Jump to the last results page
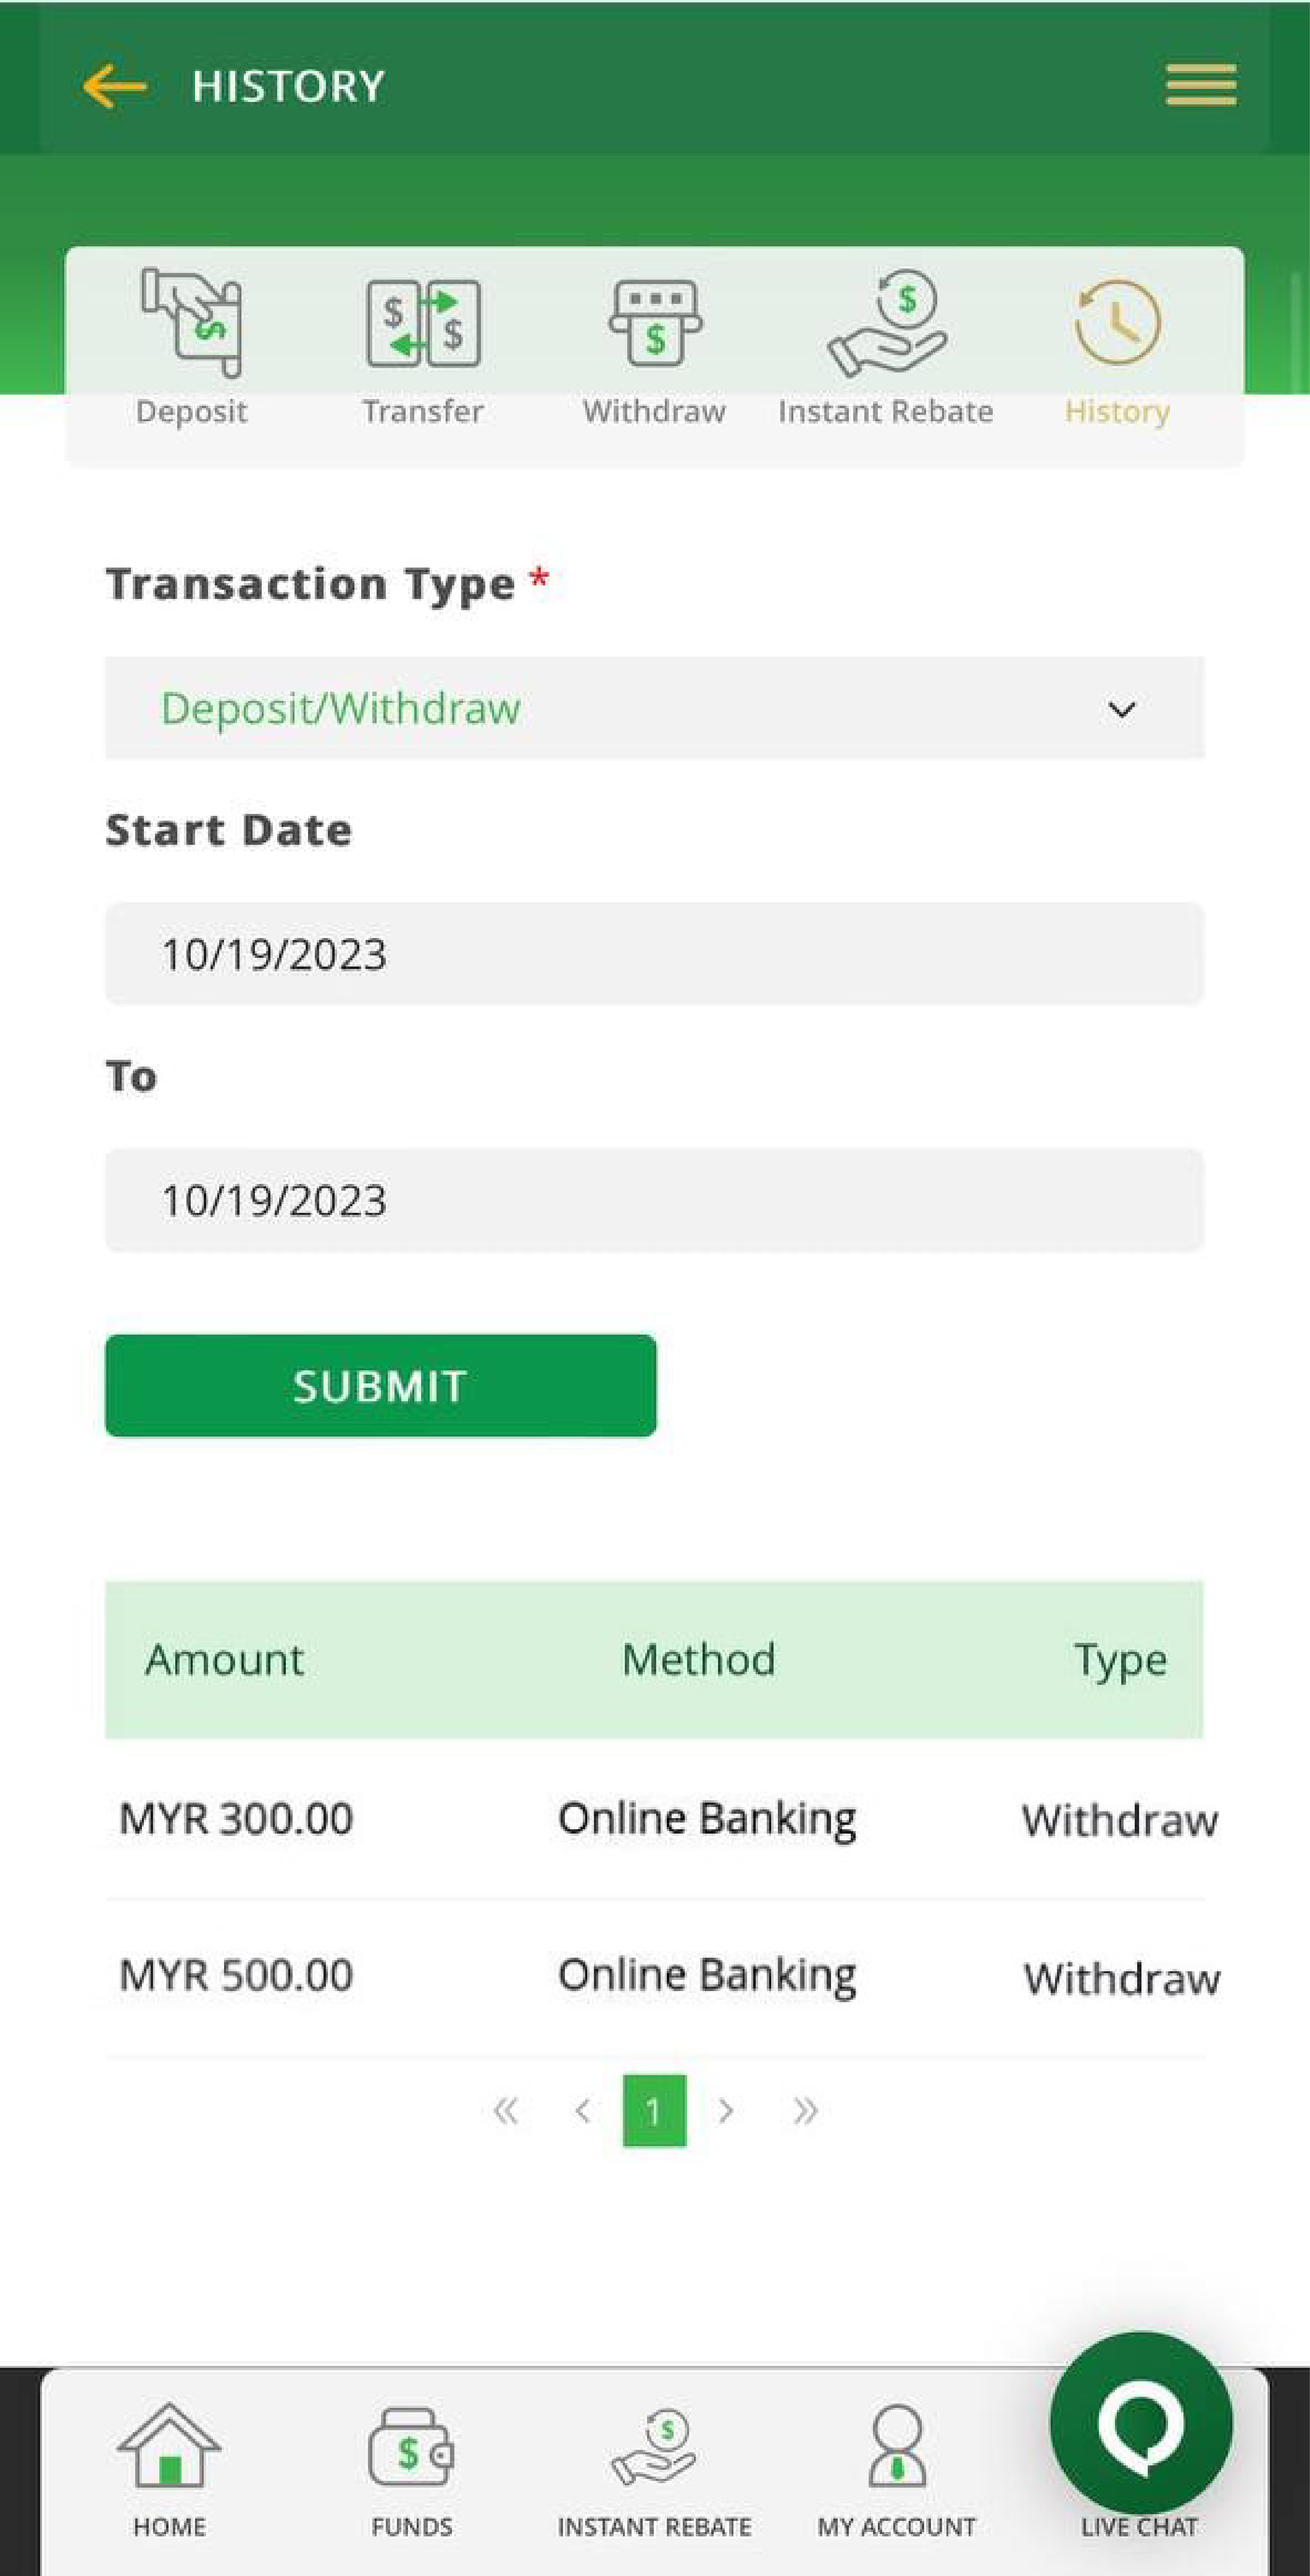1310x2576 pixels. [x=805, y=2111]
